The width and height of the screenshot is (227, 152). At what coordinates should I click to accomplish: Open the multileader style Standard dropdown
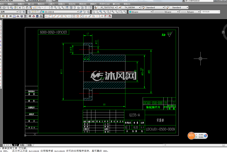pyautogui.click(x=187, y=7)
